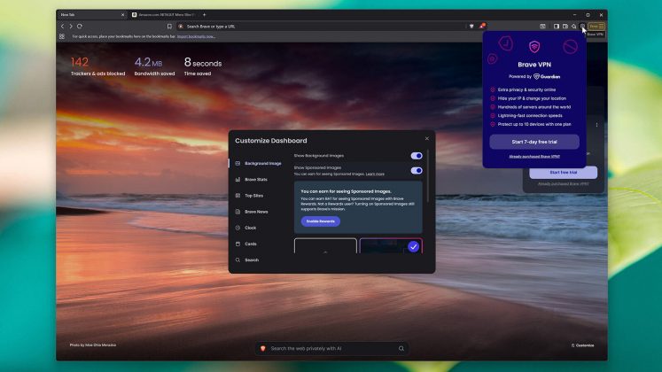Go back with the back arrow
662x372 pixels.
[x=61, y=27]
